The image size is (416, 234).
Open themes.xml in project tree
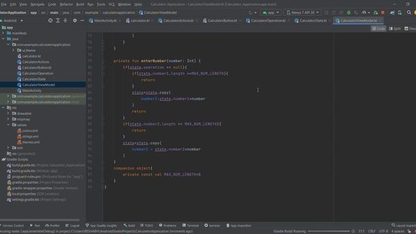(x=31, y=142)
